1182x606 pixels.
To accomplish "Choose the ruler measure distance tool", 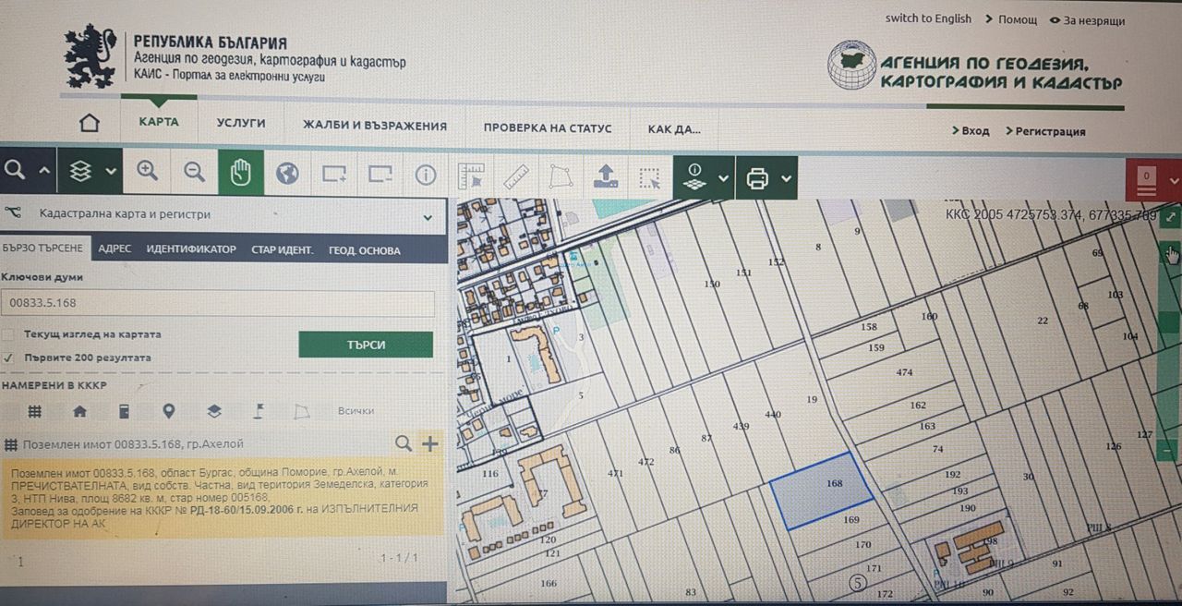I will (515, 175).
